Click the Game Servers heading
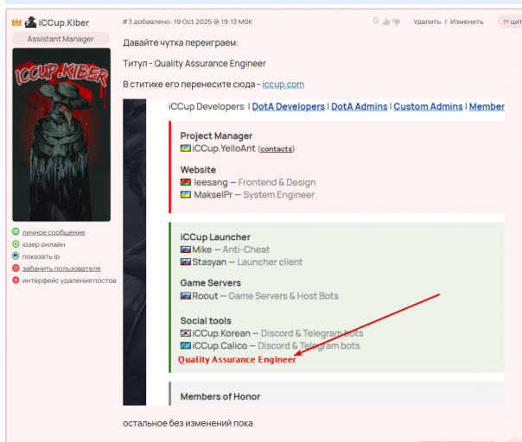 (211, 283)
